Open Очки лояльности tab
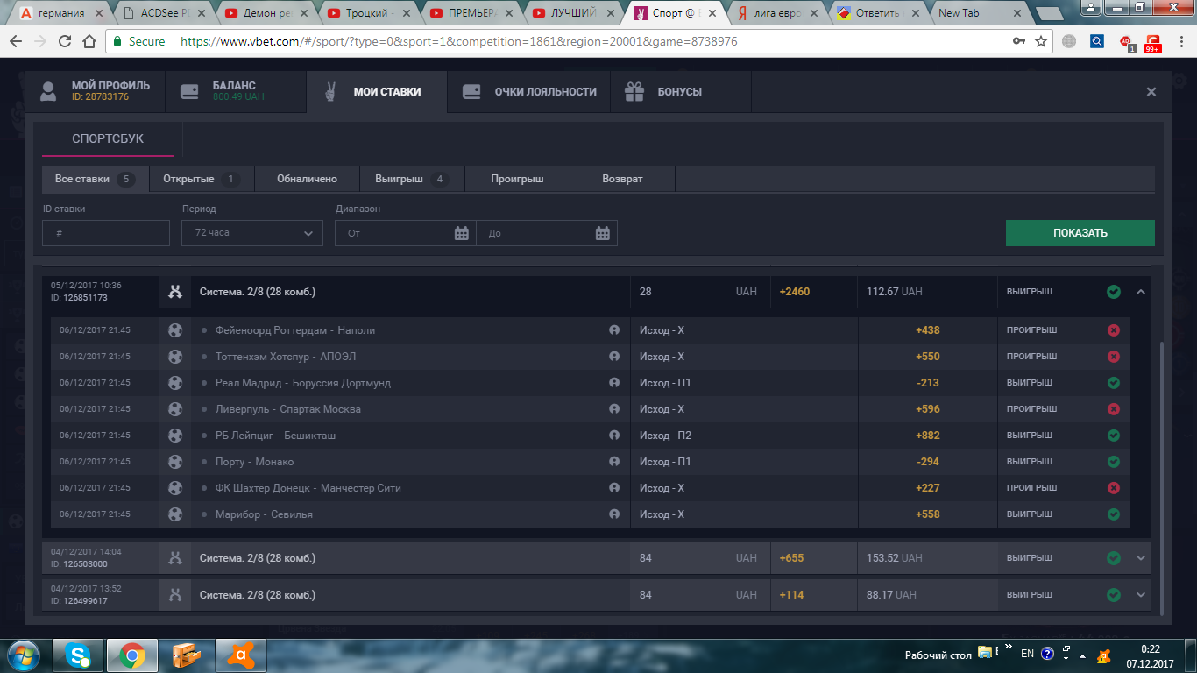Screen dimensions: 1197x673 tap(528, 91)
